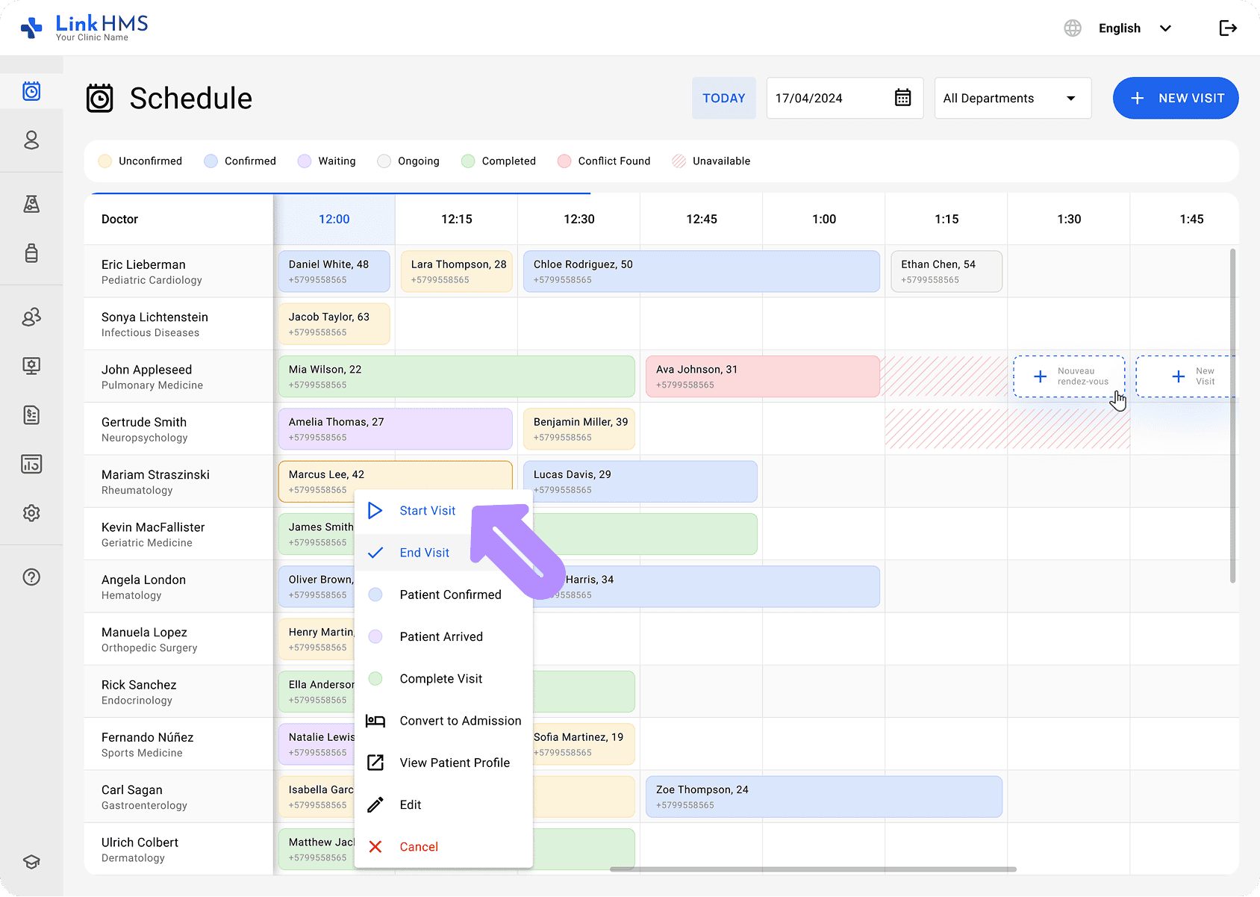Choose Convert to Admission menu item
This screenshot has width=1260, height=897.
pos(460,721)
